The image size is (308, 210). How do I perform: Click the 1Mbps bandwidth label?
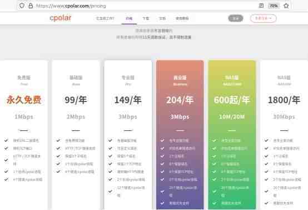(x=24, y=117)
